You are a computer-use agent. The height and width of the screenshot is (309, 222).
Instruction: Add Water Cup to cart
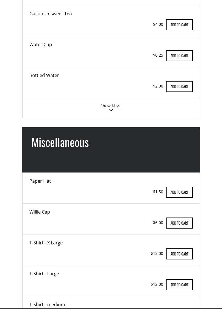pyautogui.click(x=179, y=56)
